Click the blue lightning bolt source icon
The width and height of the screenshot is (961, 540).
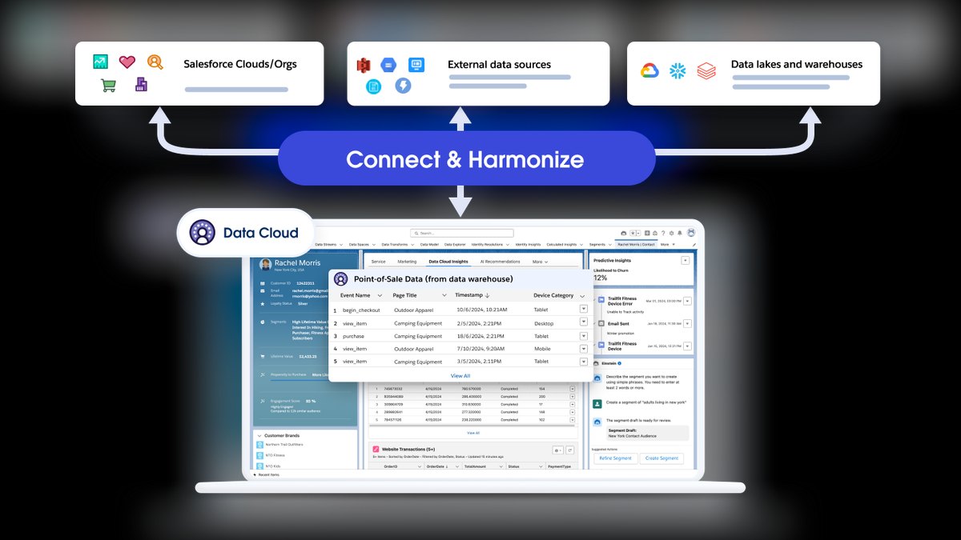pyautogui.click(x=403, y=86)
